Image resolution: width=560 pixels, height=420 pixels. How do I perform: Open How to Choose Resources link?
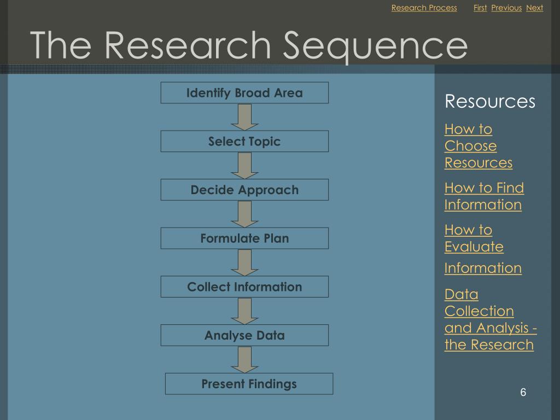479,146
